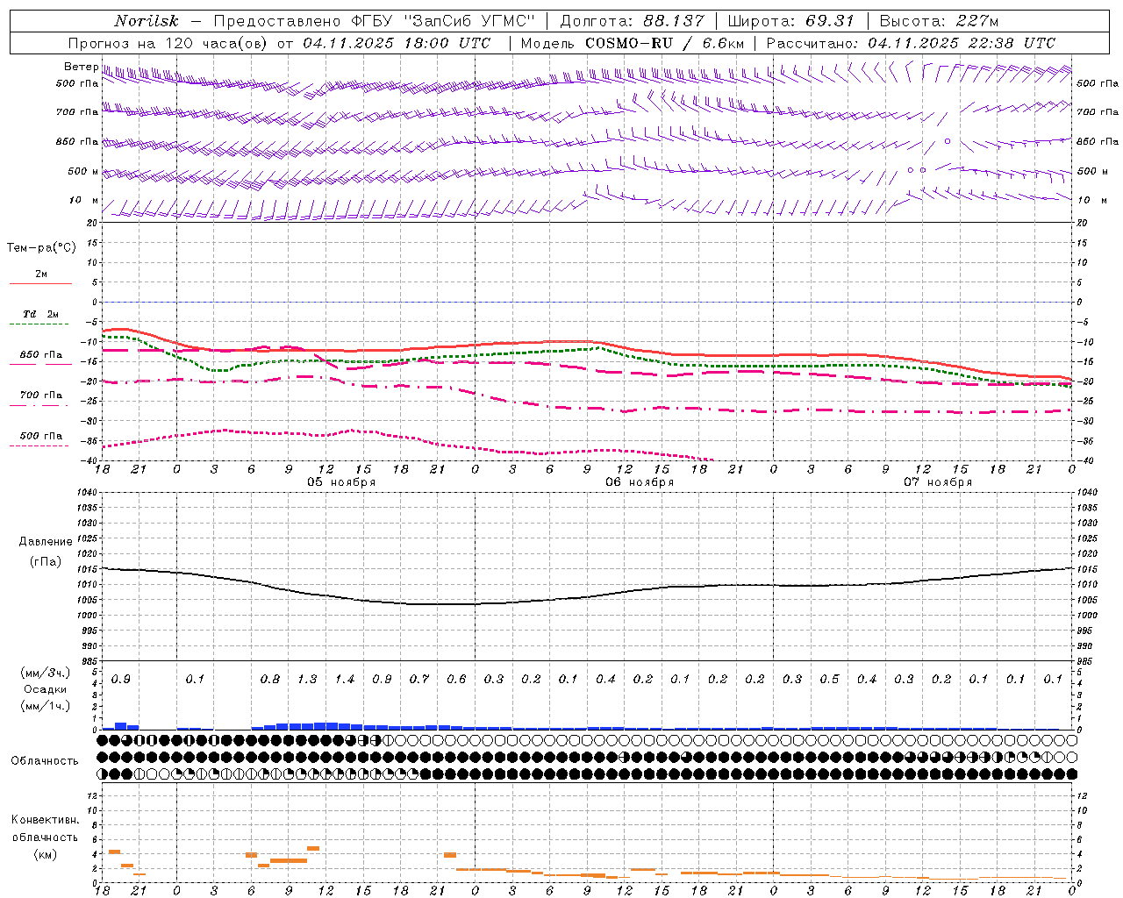Click the 'Тем-ра(°C)' temperature panel label
The width and height of the screenshot is (1123, 898).
coord(41,248)
